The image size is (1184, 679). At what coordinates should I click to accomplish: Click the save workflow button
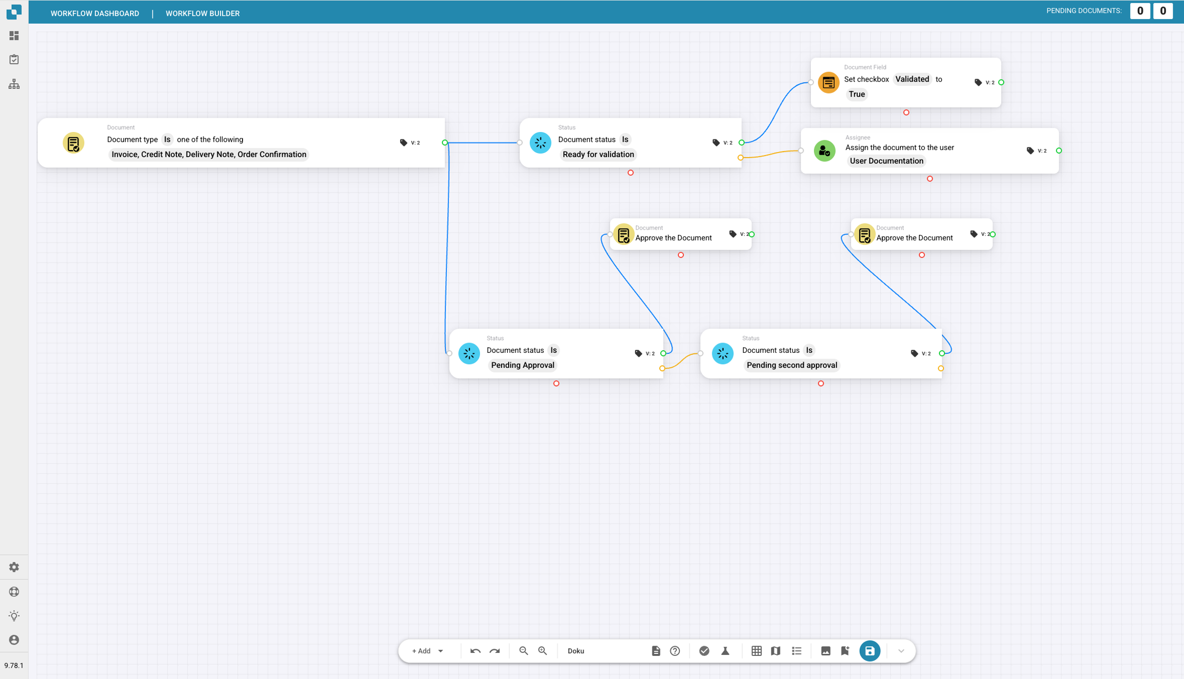click(x=869, y=651)
